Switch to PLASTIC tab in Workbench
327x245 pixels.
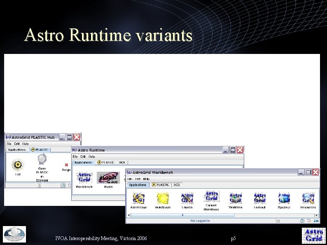161,185
